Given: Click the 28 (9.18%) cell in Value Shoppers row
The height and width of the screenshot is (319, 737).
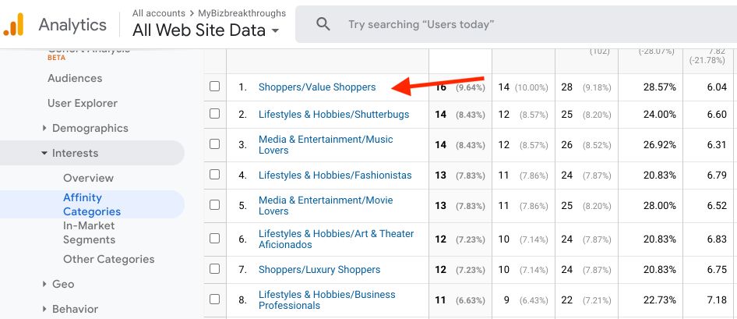Looking at the screenshot, I should tap(586, 87).
